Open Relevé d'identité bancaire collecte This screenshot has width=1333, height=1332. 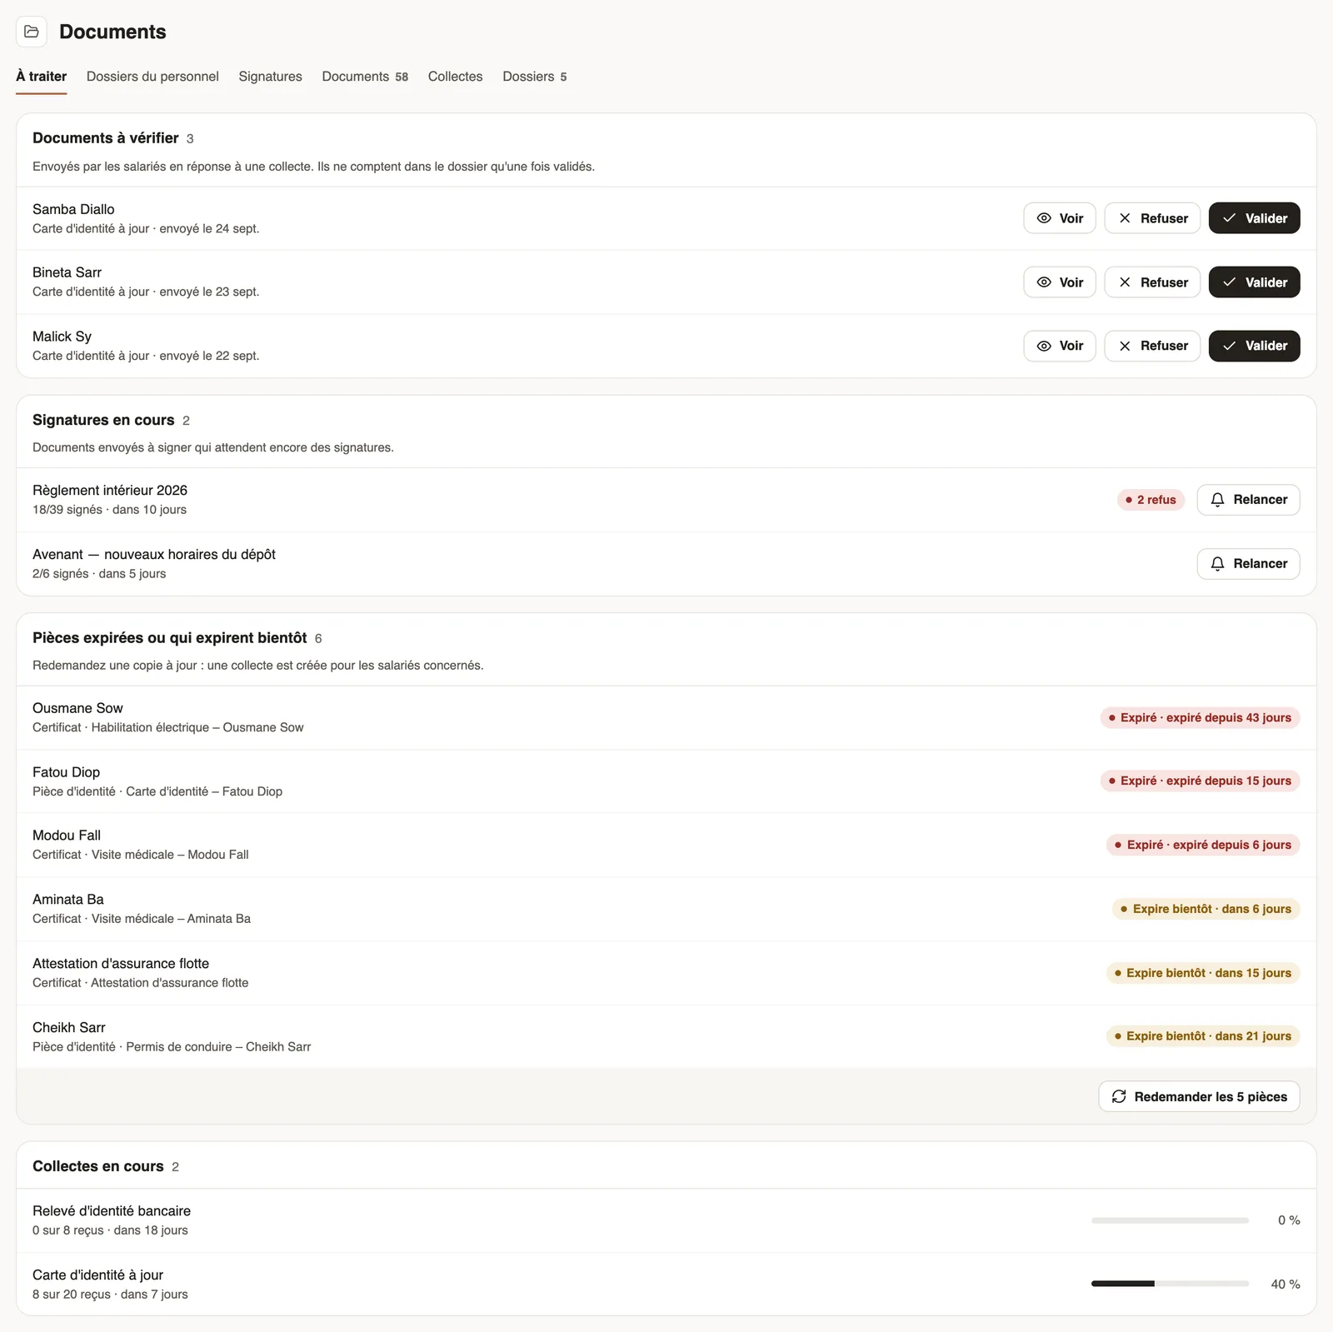666,1220
